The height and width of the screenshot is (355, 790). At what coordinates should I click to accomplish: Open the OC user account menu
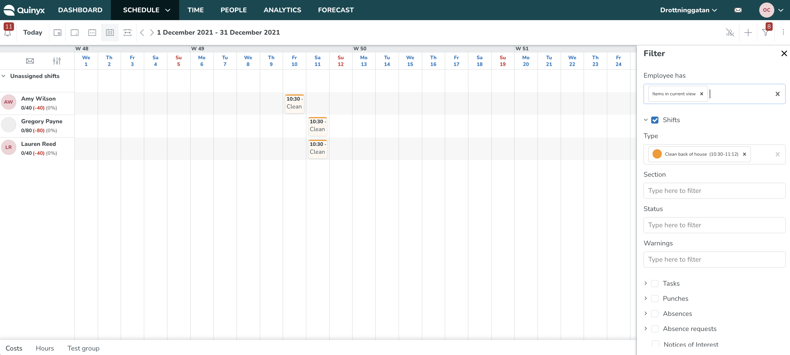click(771, 10)
